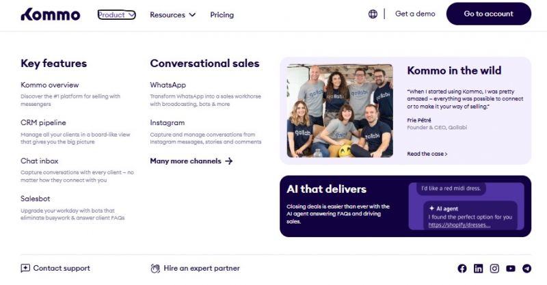
Task: Click the Frie Pétré name text
Action: 419,120
